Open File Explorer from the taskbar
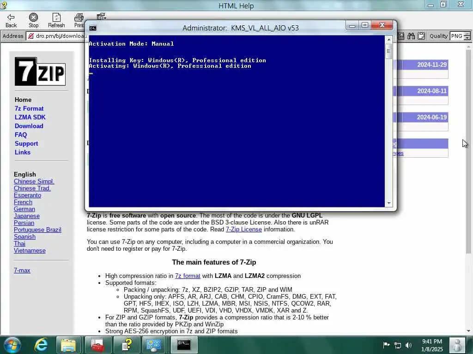This screenshot has height=354, width=473. 68,345
